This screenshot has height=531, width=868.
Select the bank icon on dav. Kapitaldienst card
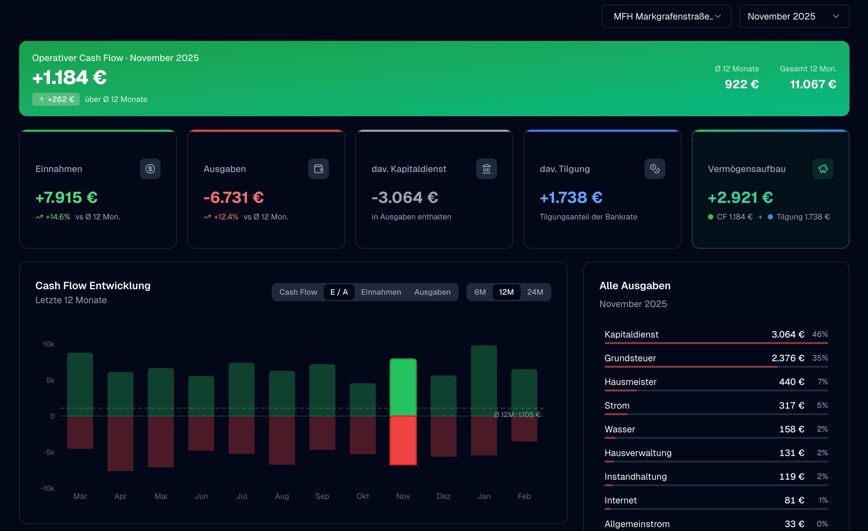[x=487, y=169]
